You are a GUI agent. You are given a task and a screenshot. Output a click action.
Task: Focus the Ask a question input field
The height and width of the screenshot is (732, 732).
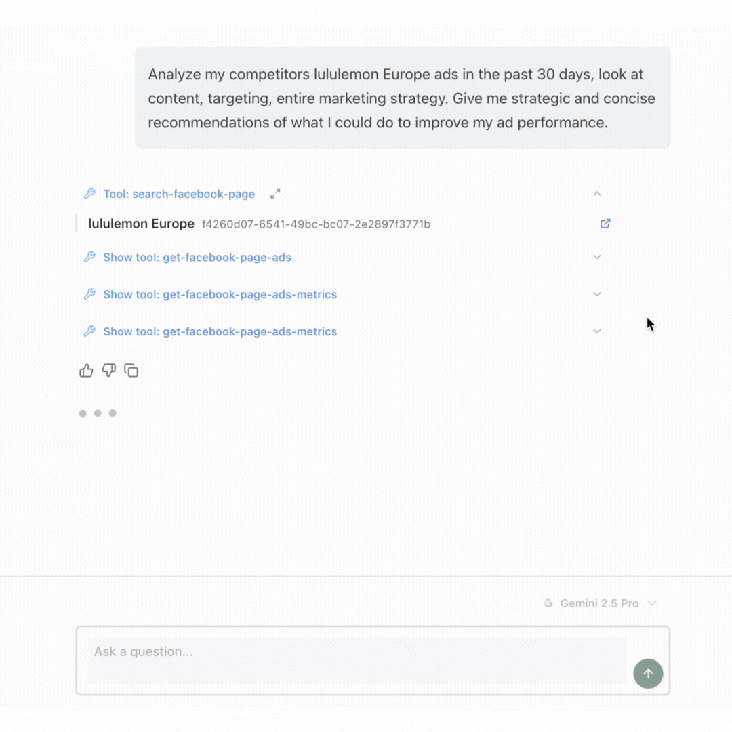point(339,651)
